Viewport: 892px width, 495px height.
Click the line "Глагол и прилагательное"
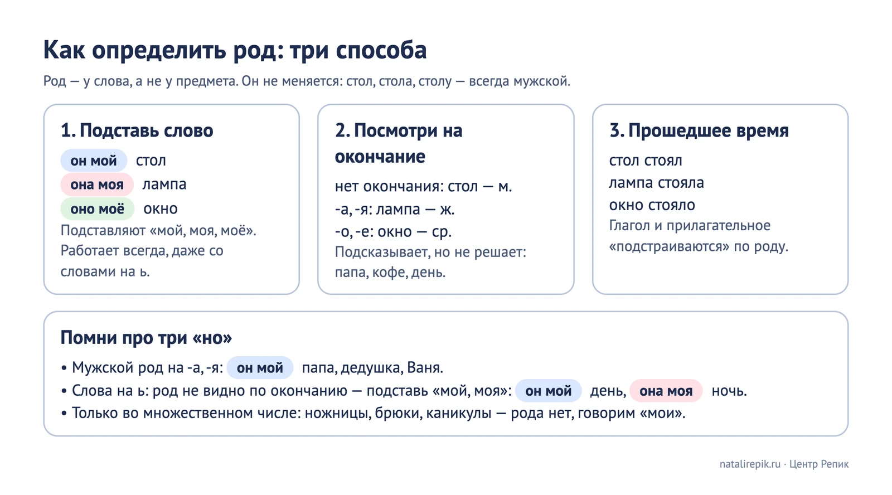[690, 226]
